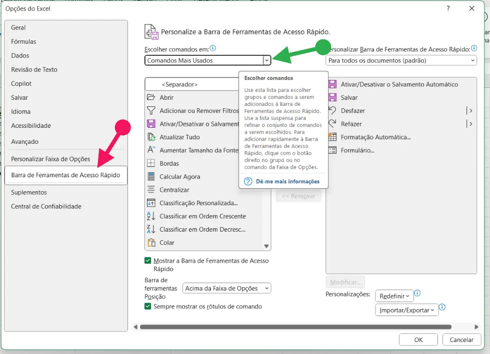The image size is (490, 354).
Task: Click the Colar clipboard icon
Action: 151,243
